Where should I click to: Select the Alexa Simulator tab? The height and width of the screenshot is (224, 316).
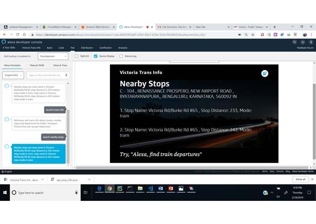pos(12,65)
